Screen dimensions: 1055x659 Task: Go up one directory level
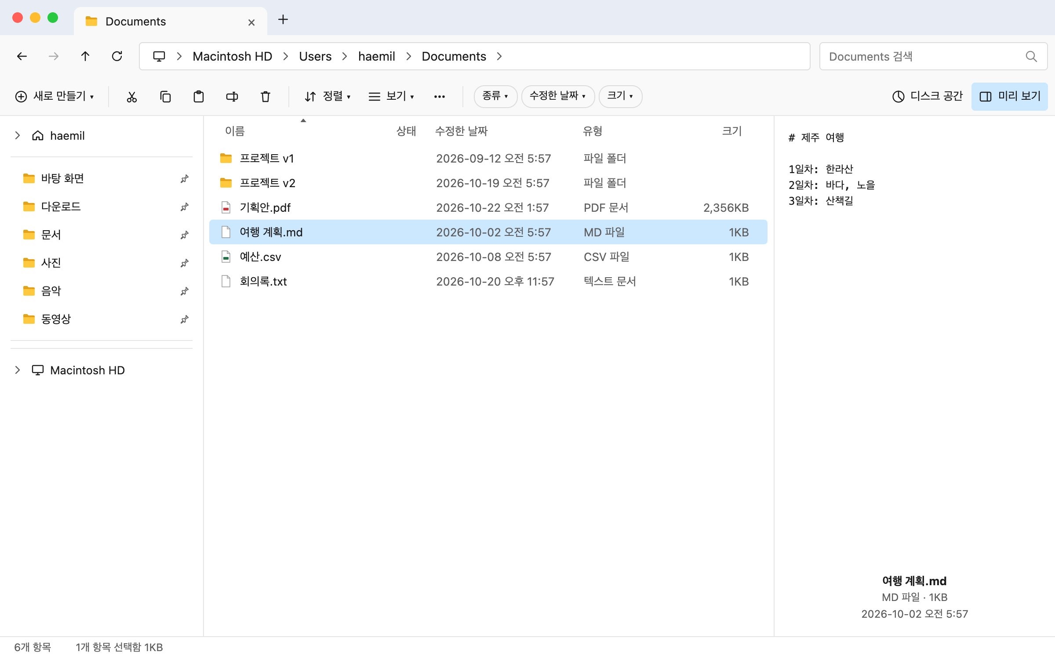[x=85, y=56]
